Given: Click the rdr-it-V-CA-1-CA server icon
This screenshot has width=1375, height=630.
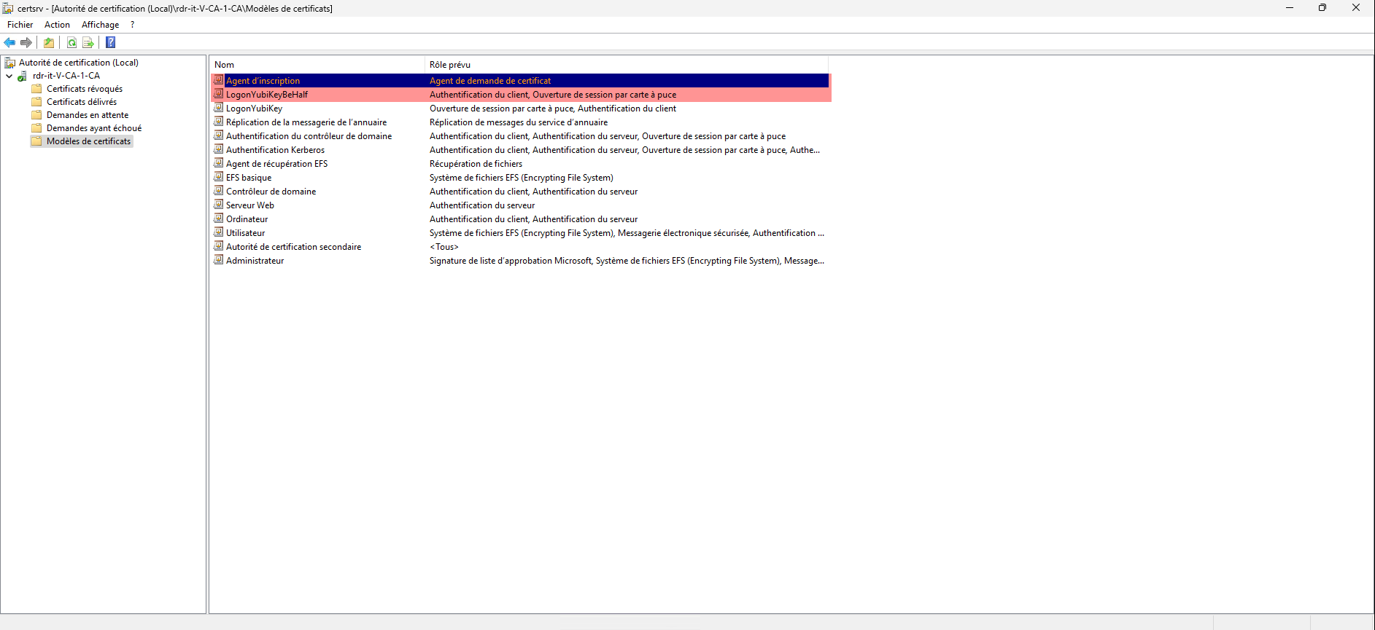Looking at the screenshot, I should pyautogui.click(x=23, y=76).
